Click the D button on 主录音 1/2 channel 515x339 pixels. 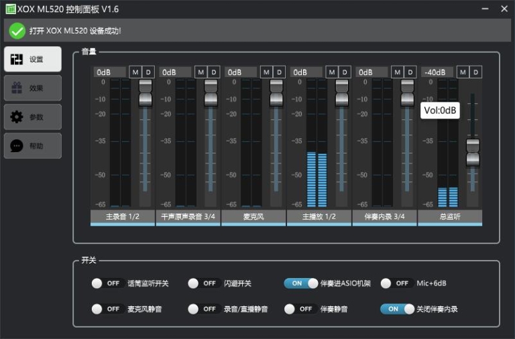(x=148, y=72)
